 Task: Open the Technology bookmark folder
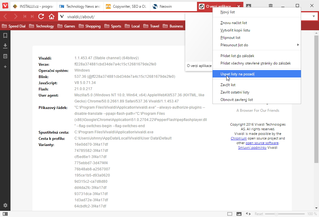(41, 26)
